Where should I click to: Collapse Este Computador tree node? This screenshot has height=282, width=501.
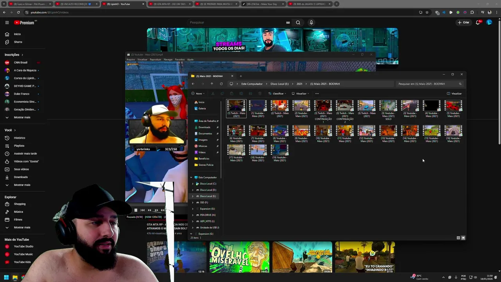click(191, 177)
